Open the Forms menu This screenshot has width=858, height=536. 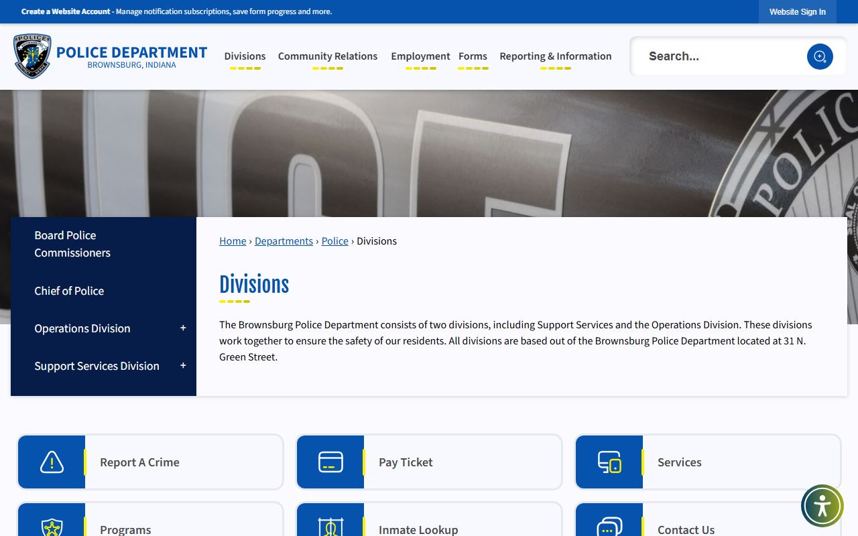[x=473, y=56]
